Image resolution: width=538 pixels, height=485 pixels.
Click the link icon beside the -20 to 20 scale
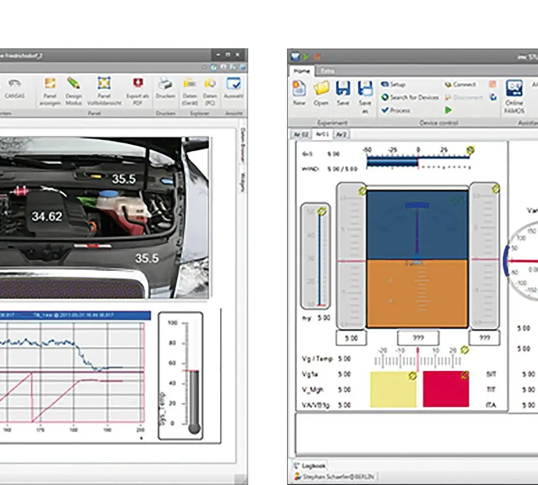coord(465,350)
